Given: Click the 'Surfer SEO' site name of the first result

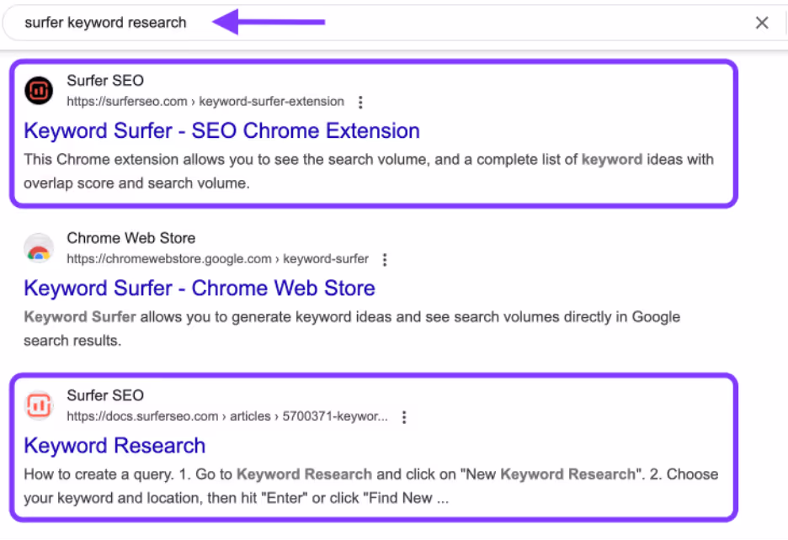Looking at the screenshot, I should (105, 81).
